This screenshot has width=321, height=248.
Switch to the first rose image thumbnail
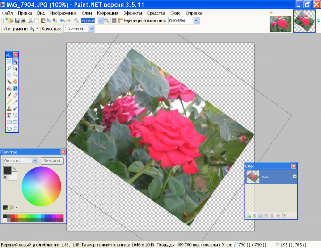click(x=280, y=24)
